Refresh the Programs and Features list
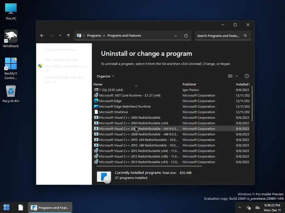Viewport: 285px width, 213px height. (186, 36)
